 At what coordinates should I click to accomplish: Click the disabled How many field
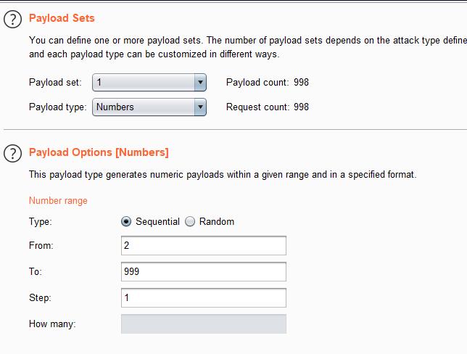(204, 324)
